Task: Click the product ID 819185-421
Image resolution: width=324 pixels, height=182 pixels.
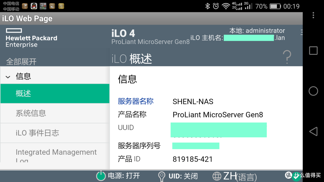Action: coord(193,159)
